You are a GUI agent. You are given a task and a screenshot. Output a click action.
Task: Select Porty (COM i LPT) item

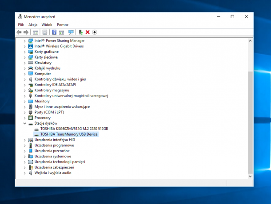click(x=49, y=112)
